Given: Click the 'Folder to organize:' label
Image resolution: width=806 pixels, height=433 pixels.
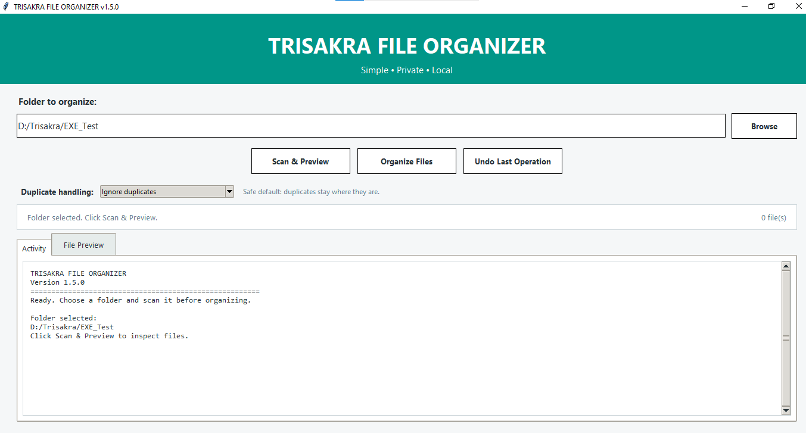Looking at the screenshot, I should (58, 102).
